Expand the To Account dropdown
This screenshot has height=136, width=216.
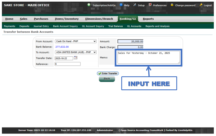[x=76, y=52]
